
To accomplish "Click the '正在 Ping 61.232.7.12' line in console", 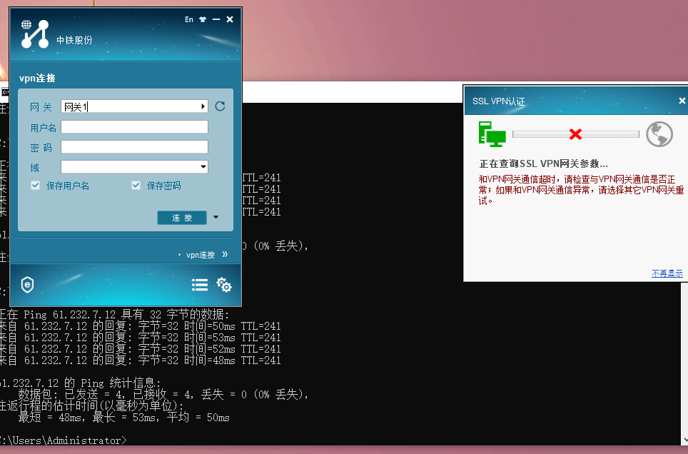I will [x=114, y=314].
